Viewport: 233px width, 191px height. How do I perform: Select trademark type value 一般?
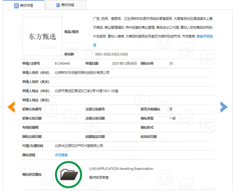[172, 119]
